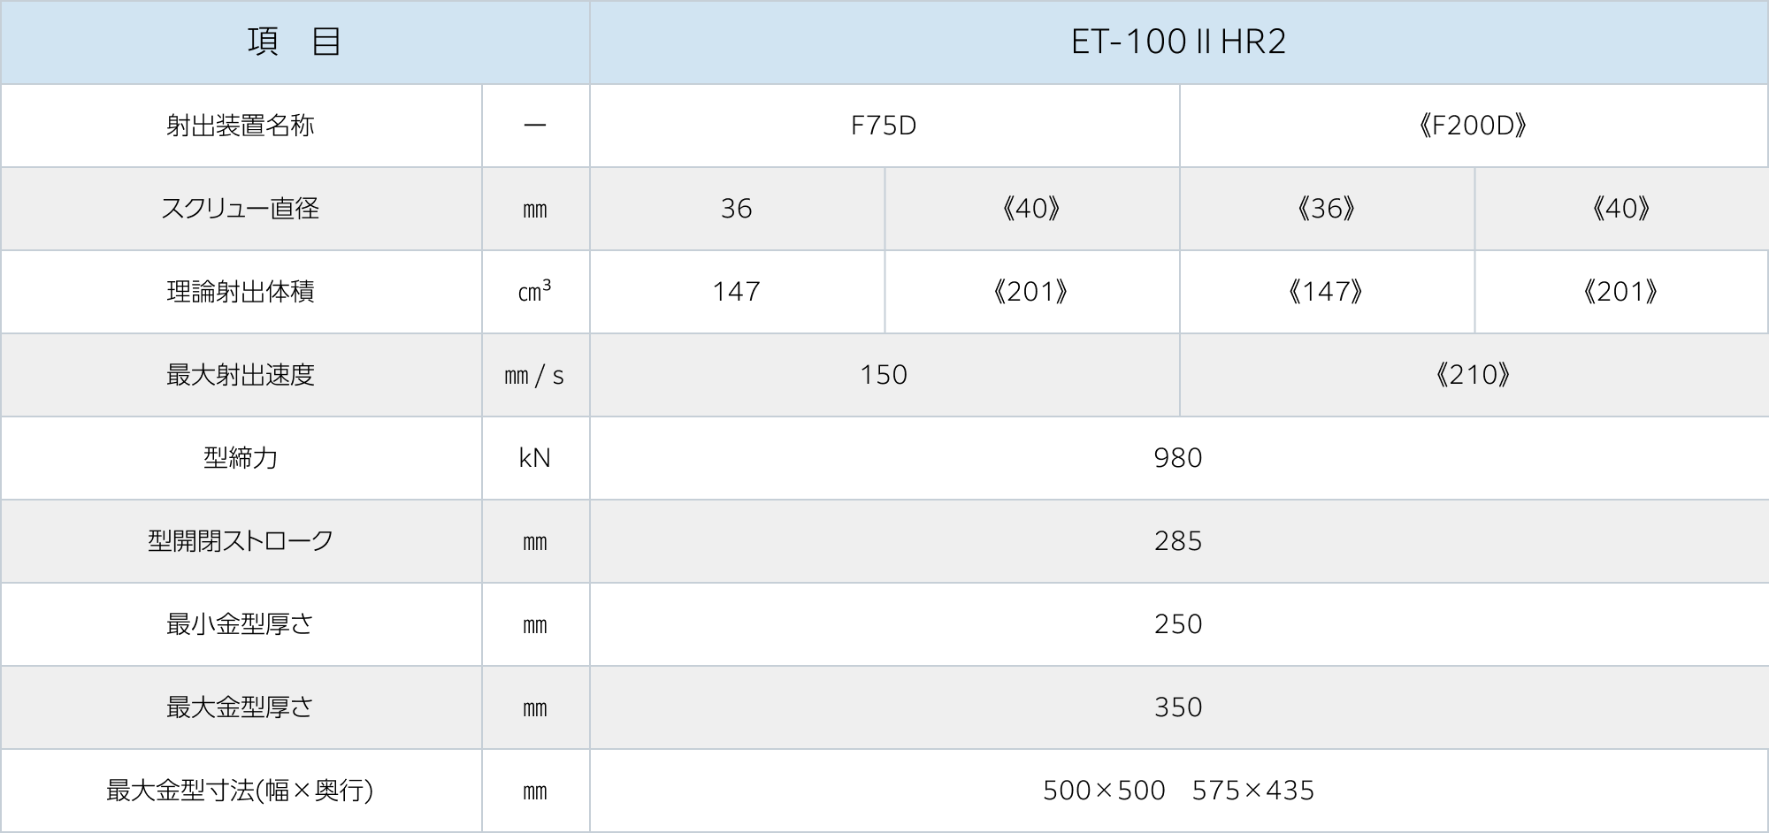Viewport: 1769px width, 833px height.
Task: Select the 射出装置名称 row label
Action: tap(241, 126)
